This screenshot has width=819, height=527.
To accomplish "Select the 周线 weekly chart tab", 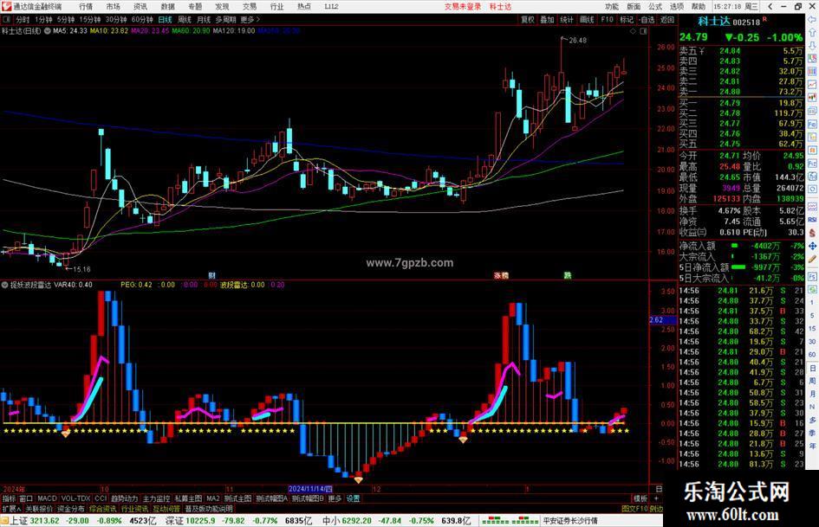I will point(185,19).
